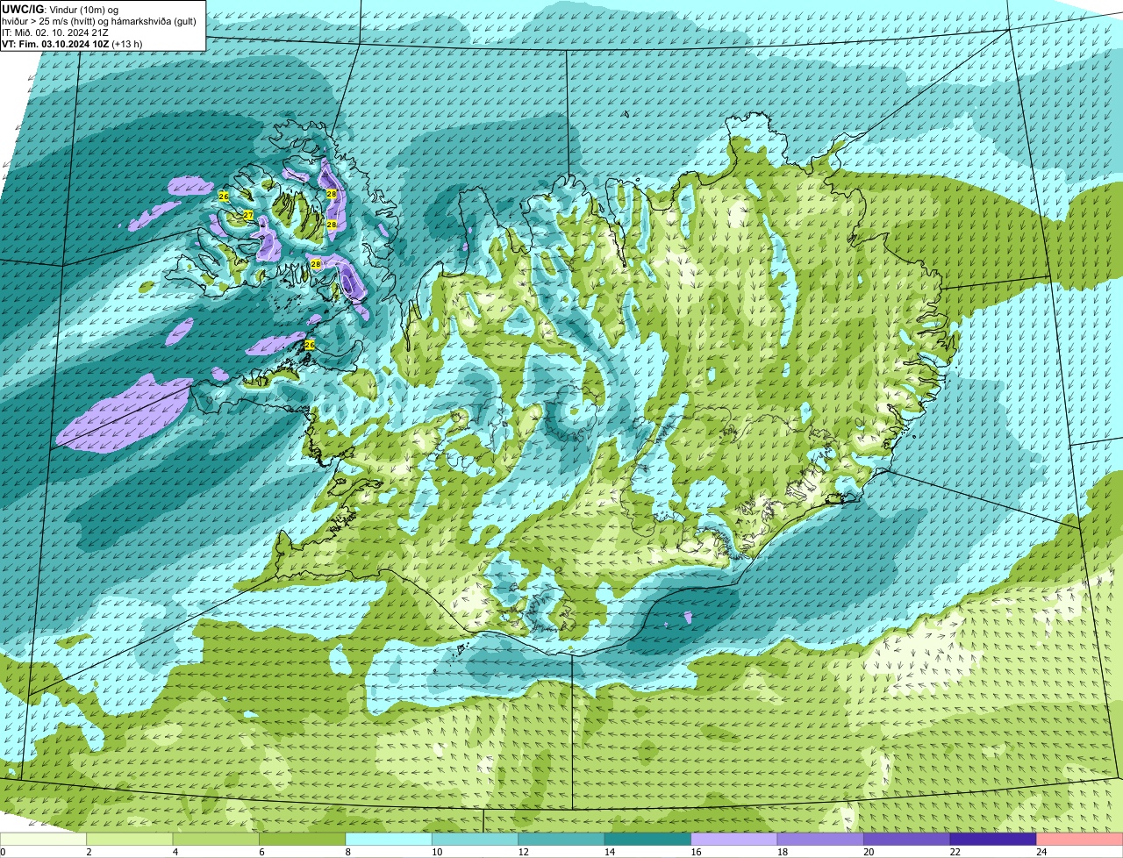Click the 'hviður > 25 m/s (hvítt)' header line

pyautogui.click(x=99, y=21)
